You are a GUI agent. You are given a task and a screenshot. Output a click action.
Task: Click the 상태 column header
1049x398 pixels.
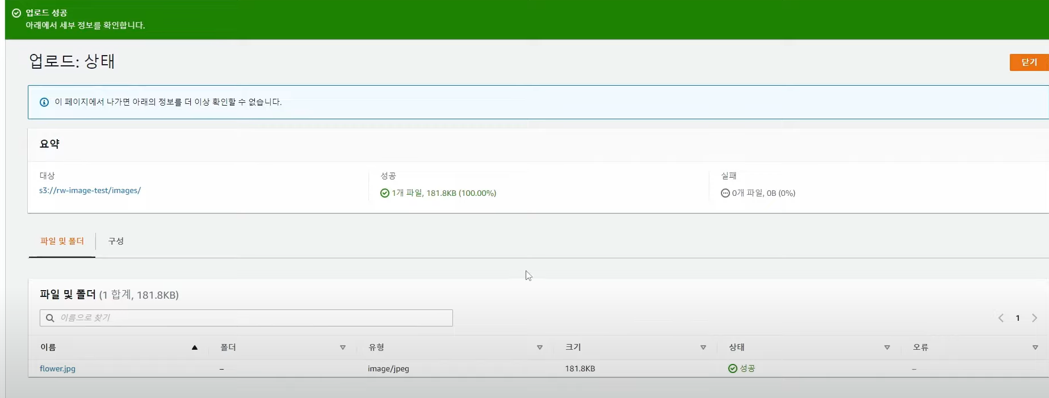tap(737, 347)
